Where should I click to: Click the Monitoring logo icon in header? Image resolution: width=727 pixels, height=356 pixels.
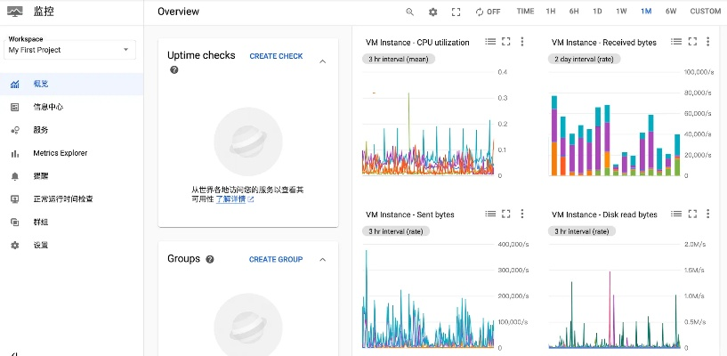15,11
